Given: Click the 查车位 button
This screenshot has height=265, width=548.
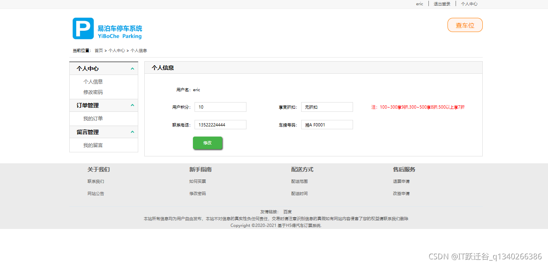Looking at the screenshot, I should coord(465,25).
